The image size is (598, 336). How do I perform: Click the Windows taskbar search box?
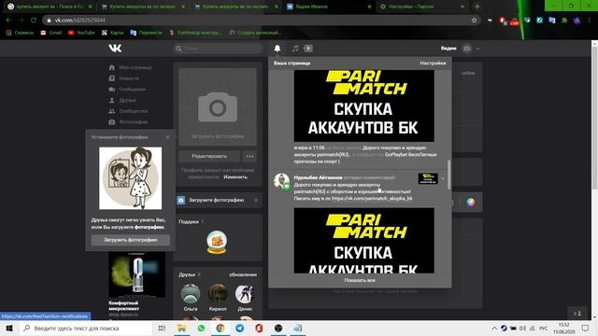click(86, 328)
